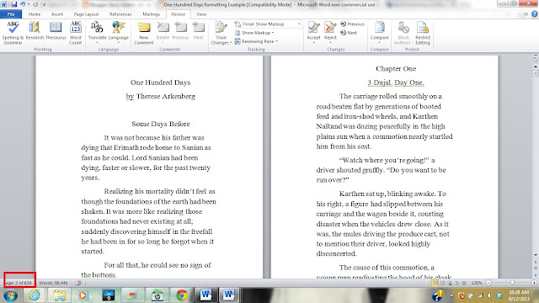
Task: Click the 'Some Days Before' heading
Action: pos(161,124)
